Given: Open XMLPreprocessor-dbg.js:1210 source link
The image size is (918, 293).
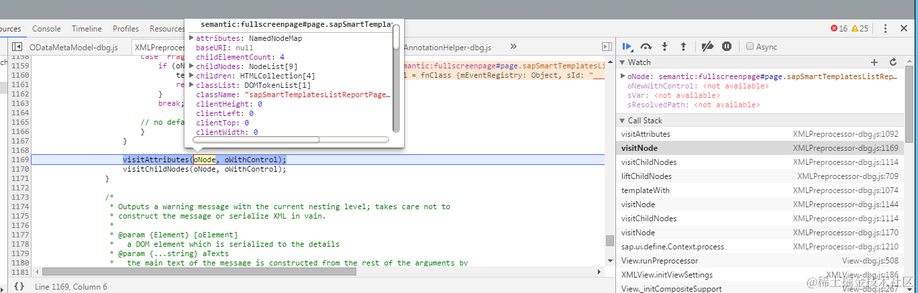Looking at the screenshot, I should pyautogui.click(x=846, y=247).
